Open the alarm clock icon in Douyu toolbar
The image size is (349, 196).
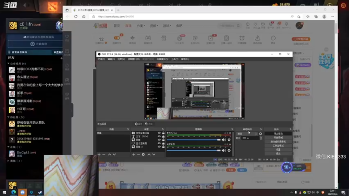pos(242,38)
